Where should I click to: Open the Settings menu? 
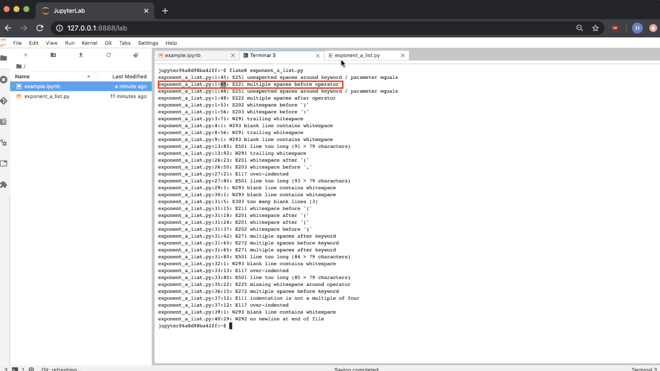148,43
